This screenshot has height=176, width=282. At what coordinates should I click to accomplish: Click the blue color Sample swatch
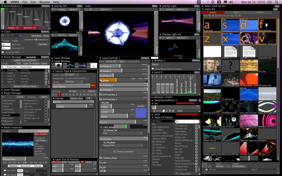(141, 113)
